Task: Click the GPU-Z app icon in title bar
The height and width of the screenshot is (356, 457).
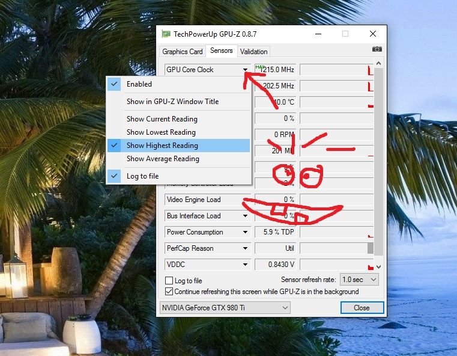Action: (x=166, y=34)
